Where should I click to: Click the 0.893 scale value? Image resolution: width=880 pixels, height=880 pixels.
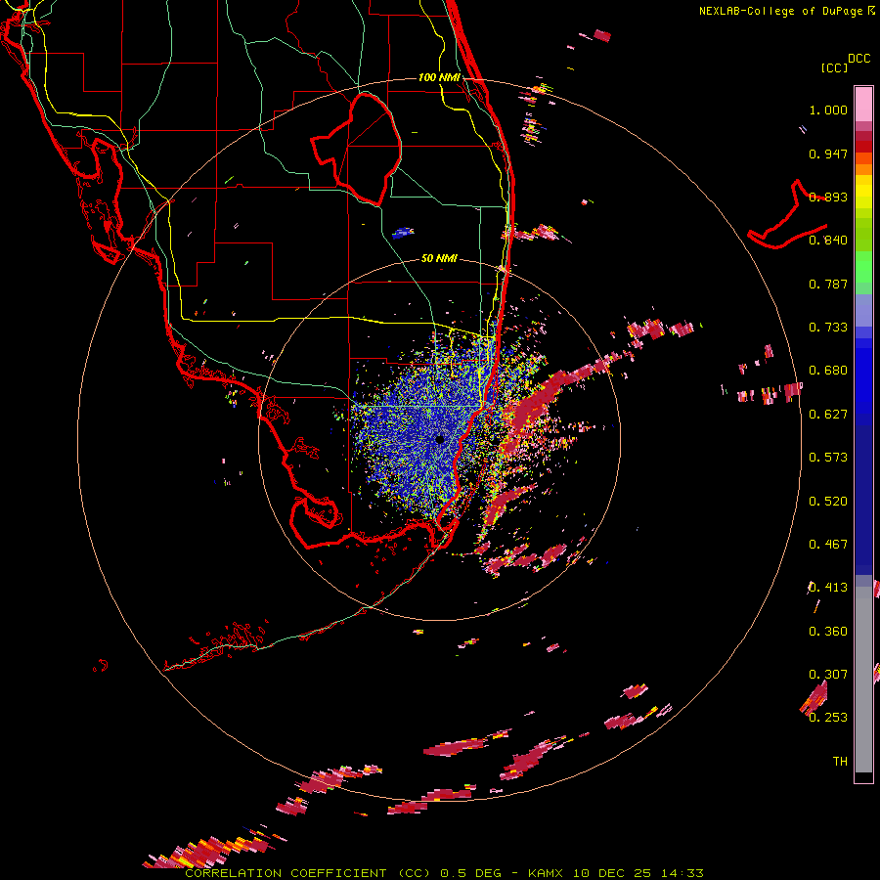828,197
